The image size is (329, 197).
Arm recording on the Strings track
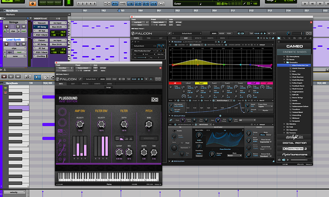click(6, 26)
